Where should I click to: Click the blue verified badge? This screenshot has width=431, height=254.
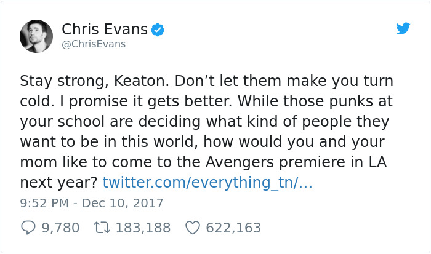coord(158,30)
